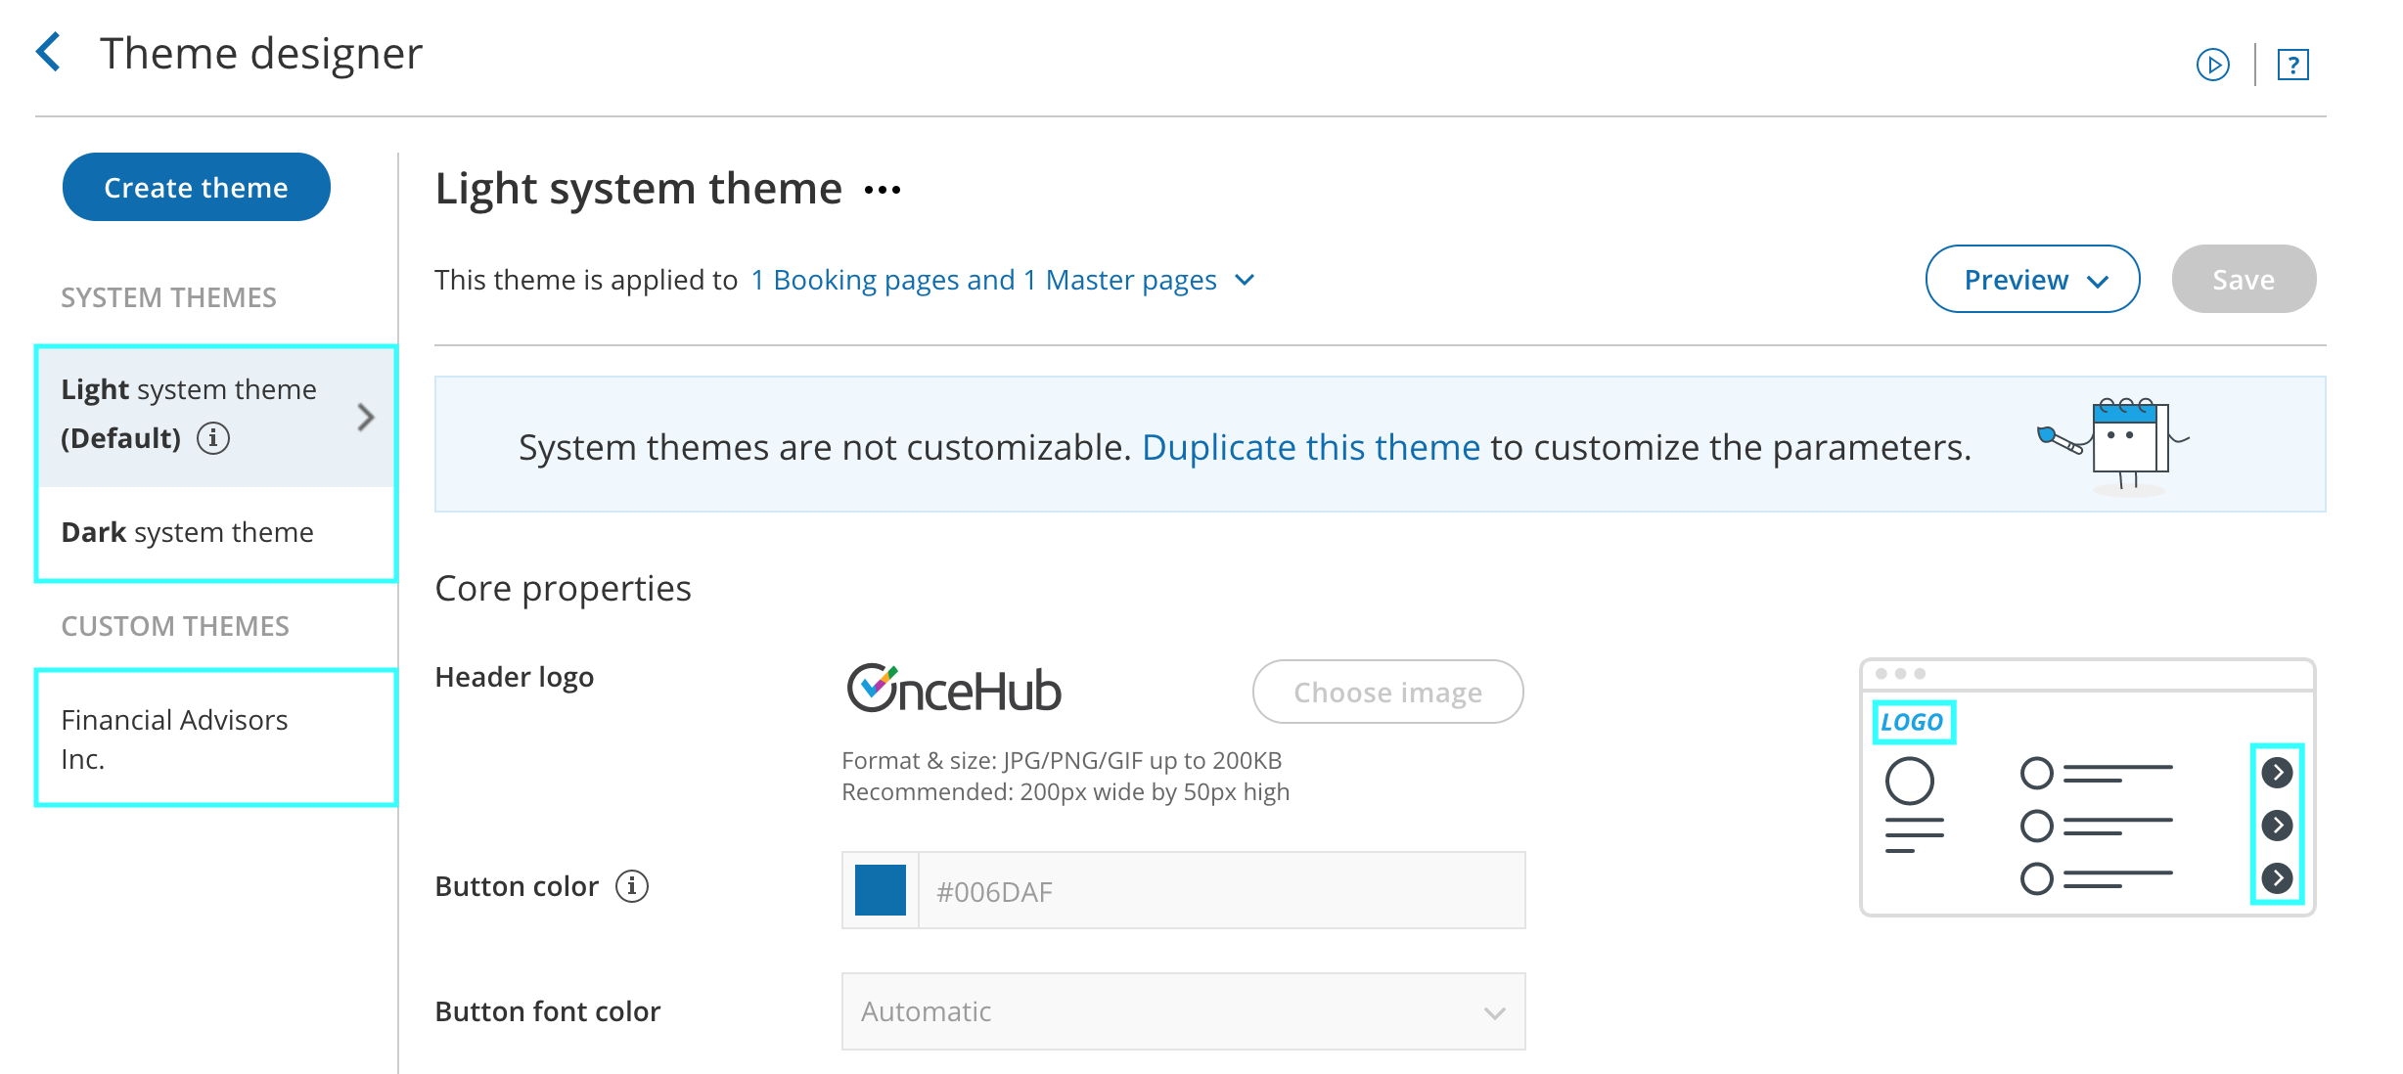Click the top arrow in layout preview
This screenshot has height=1074, width=2403.
(x=2277, y=773)
